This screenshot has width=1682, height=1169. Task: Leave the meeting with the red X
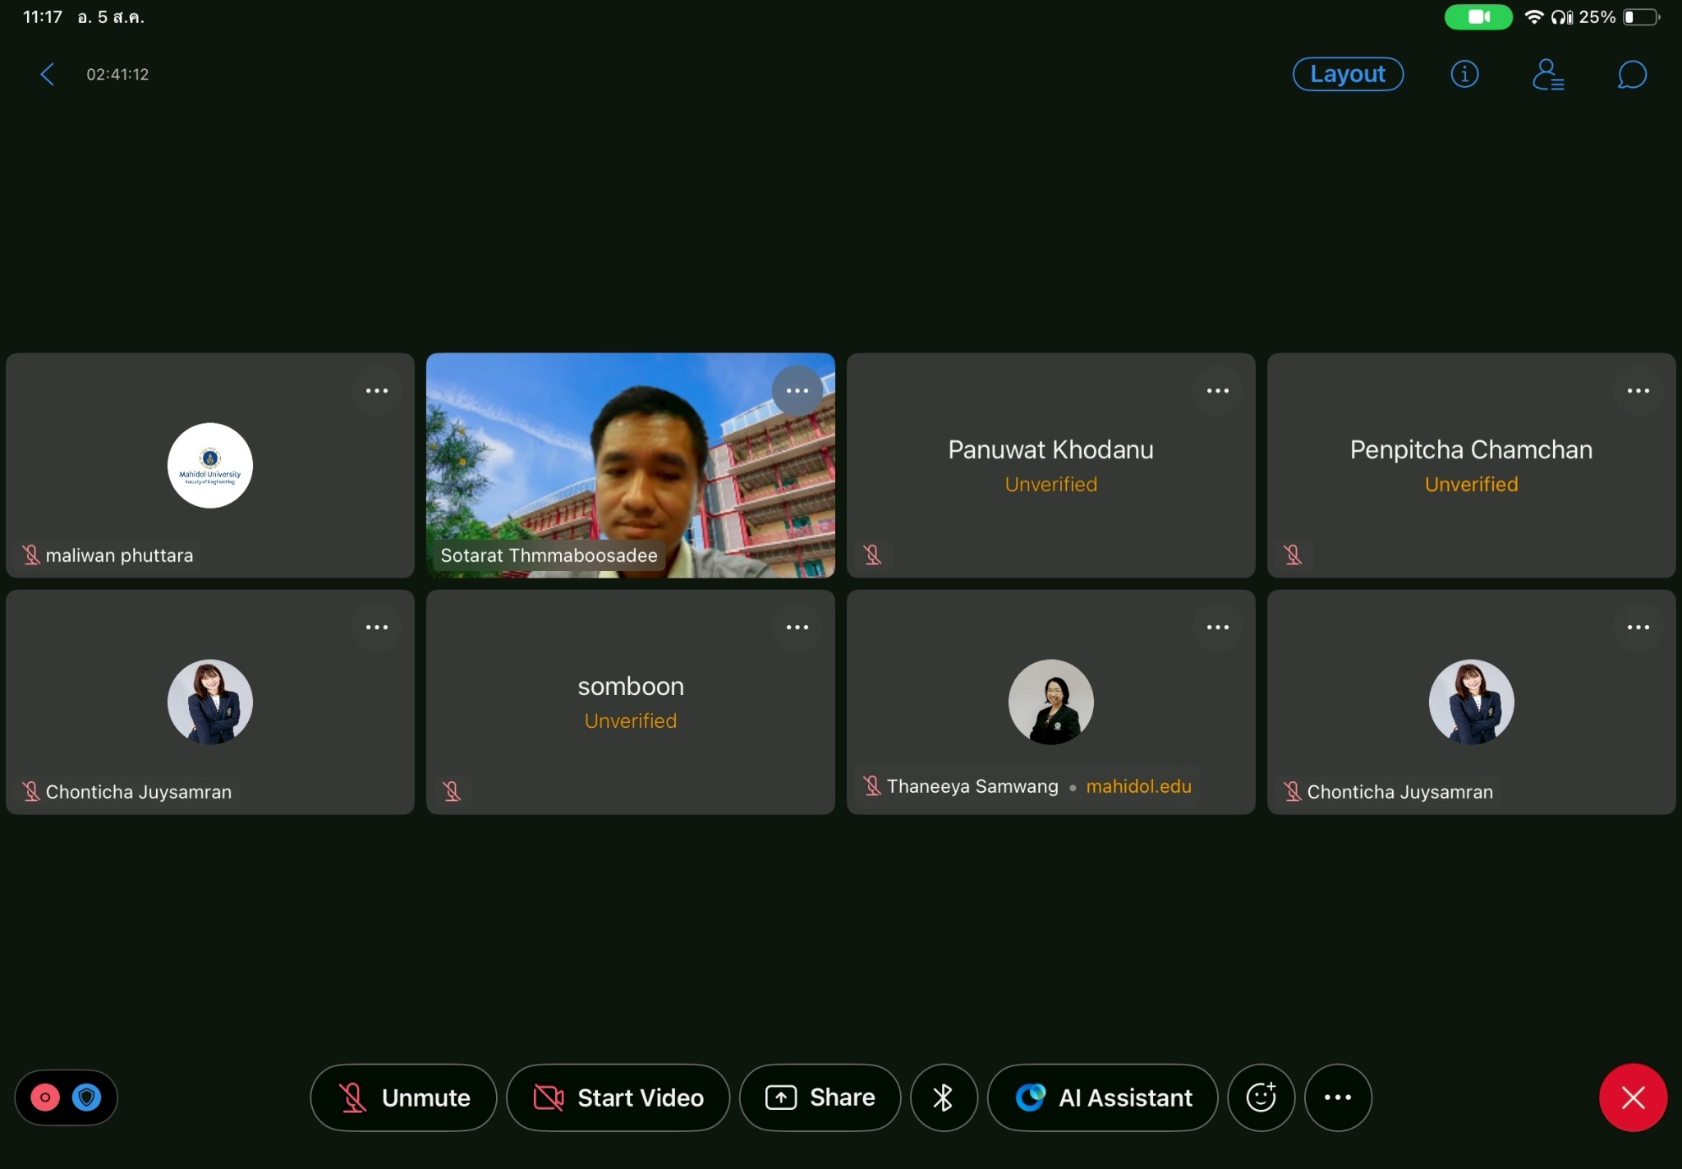coord(1633,1098)
